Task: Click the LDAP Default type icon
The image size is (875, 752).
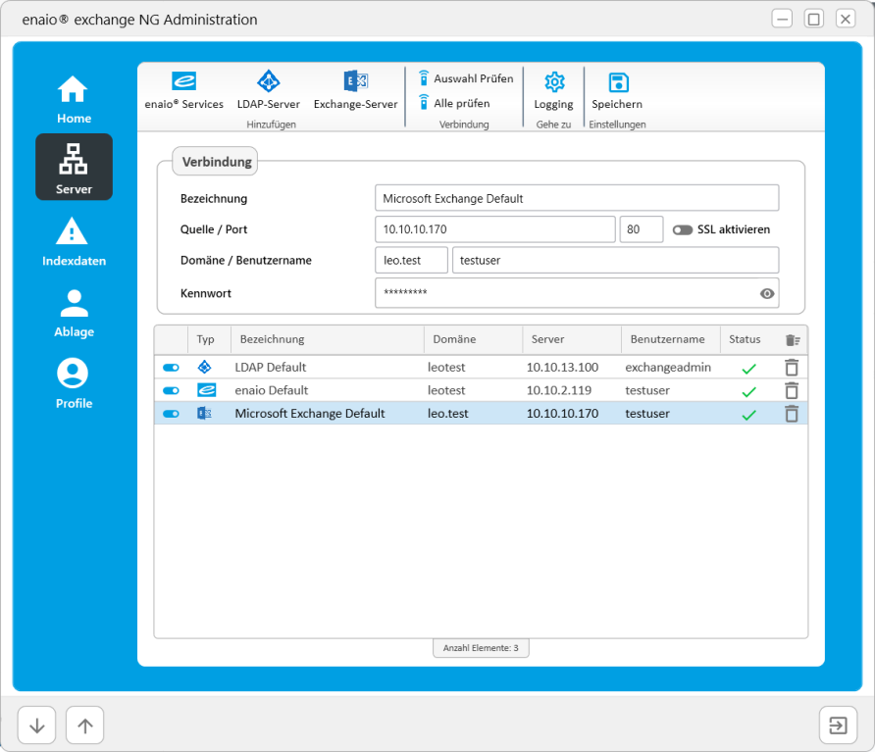Action: pos(205,367)
